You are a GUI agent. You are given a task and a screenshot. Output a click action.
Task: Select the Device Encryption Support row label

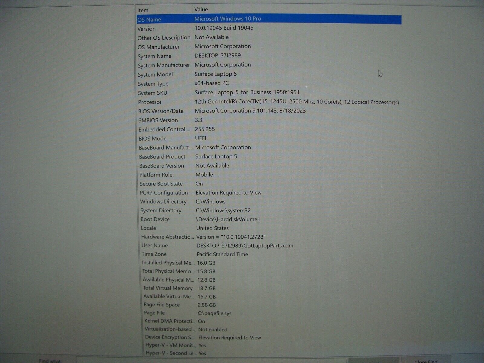(x=170, y=337)
